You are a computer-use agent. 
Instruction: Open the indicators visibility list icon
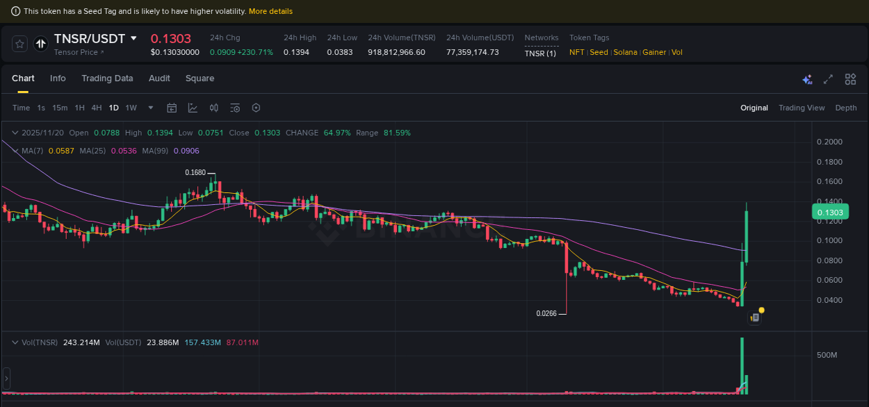235,108
